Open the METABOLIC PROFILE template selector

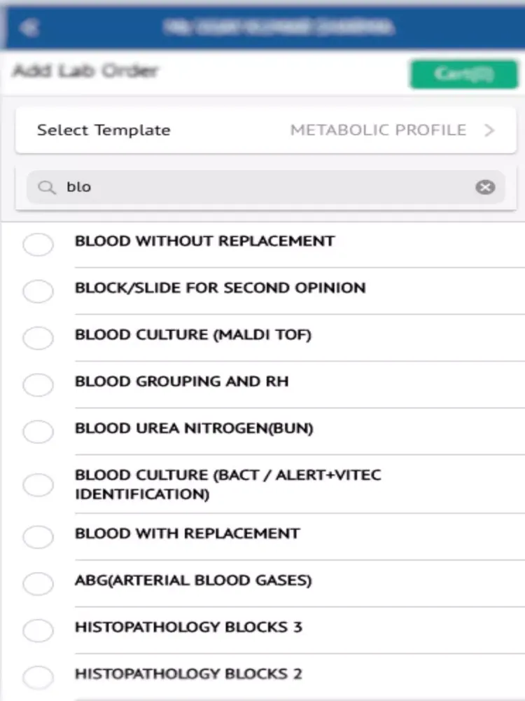[378, 130]
